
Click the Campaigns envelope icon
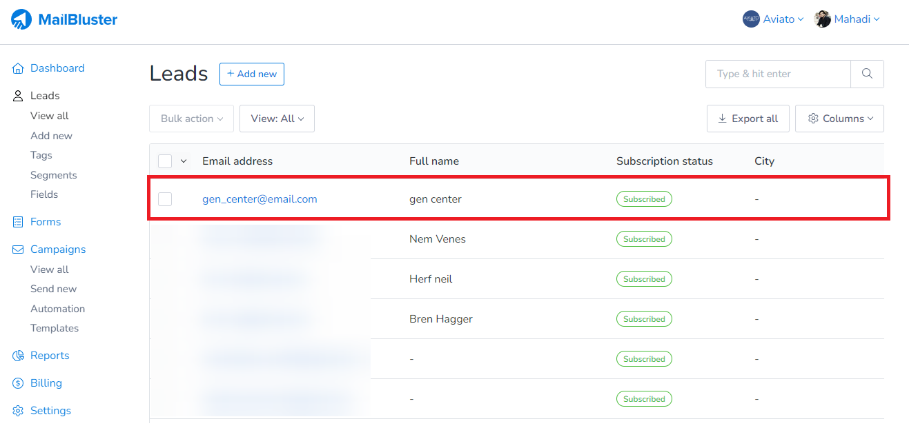(x=17, y=249)
